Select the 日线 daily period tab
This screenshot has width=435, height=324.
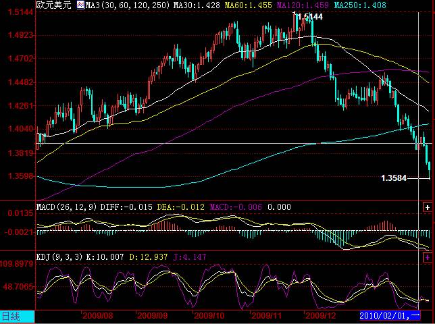pos(18,317)
